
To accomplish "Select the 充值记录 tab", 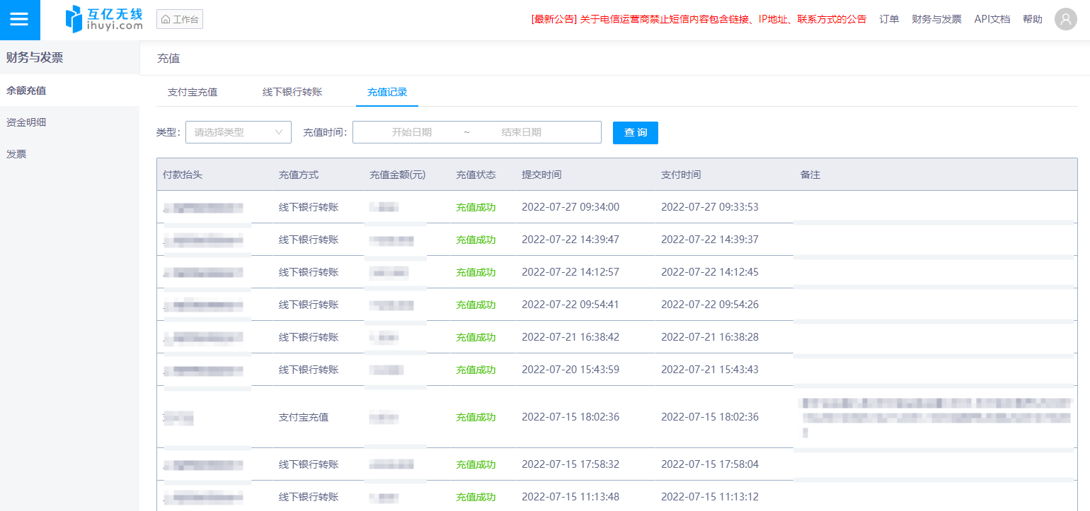I will [386, 92].
